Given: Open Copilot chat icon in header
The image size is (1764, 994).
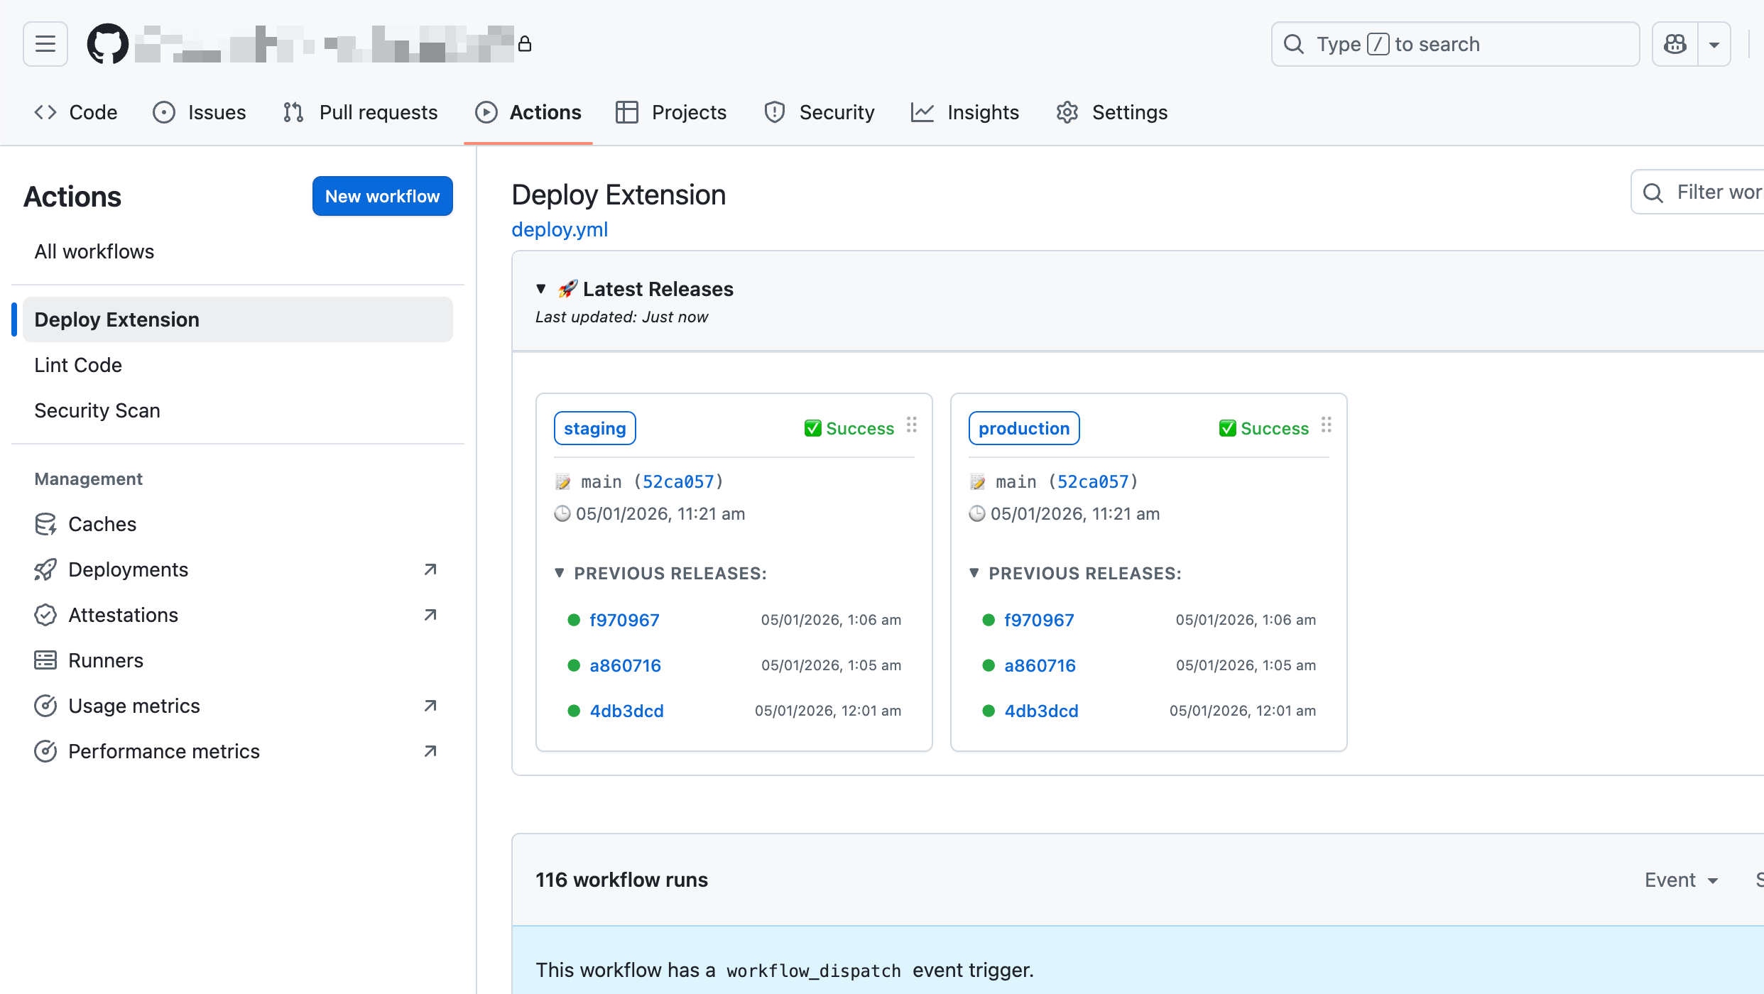Looking at the screenshot, I should click(1675, 44).
